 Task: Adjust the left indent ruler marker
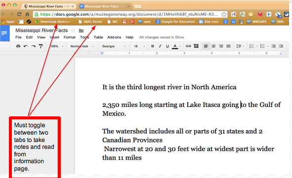(102, 53)
